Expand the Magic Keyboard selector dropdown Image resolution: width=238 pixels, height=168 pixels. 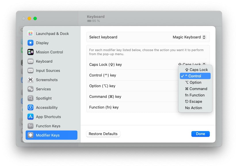[189, 37]
